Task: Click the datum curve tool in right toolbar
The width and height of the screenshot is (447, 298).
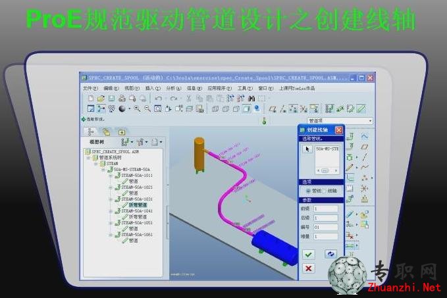Action: [365, 168]
